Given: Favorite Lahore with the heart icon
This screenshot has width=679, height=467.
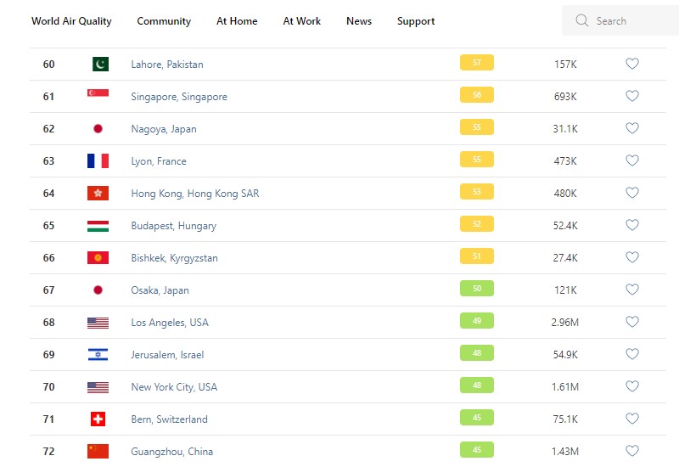Looking at the screenshot, I should (631, 64).
